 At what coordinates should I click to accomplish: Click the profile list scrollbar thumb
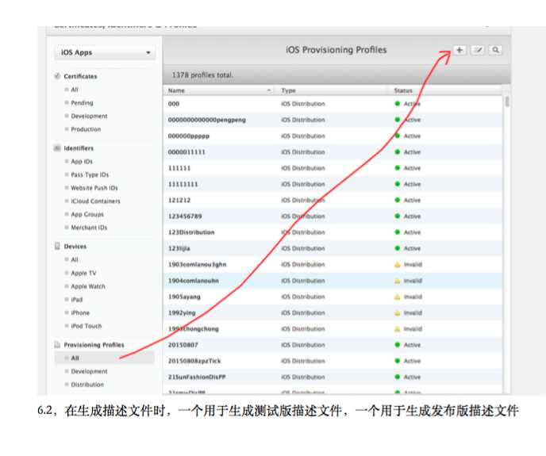(x=507, y=102)
